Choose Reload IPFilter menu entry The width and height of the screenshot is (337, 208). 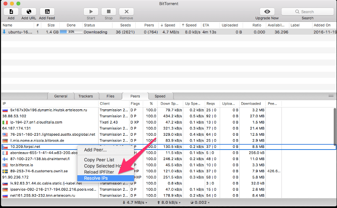106,172
